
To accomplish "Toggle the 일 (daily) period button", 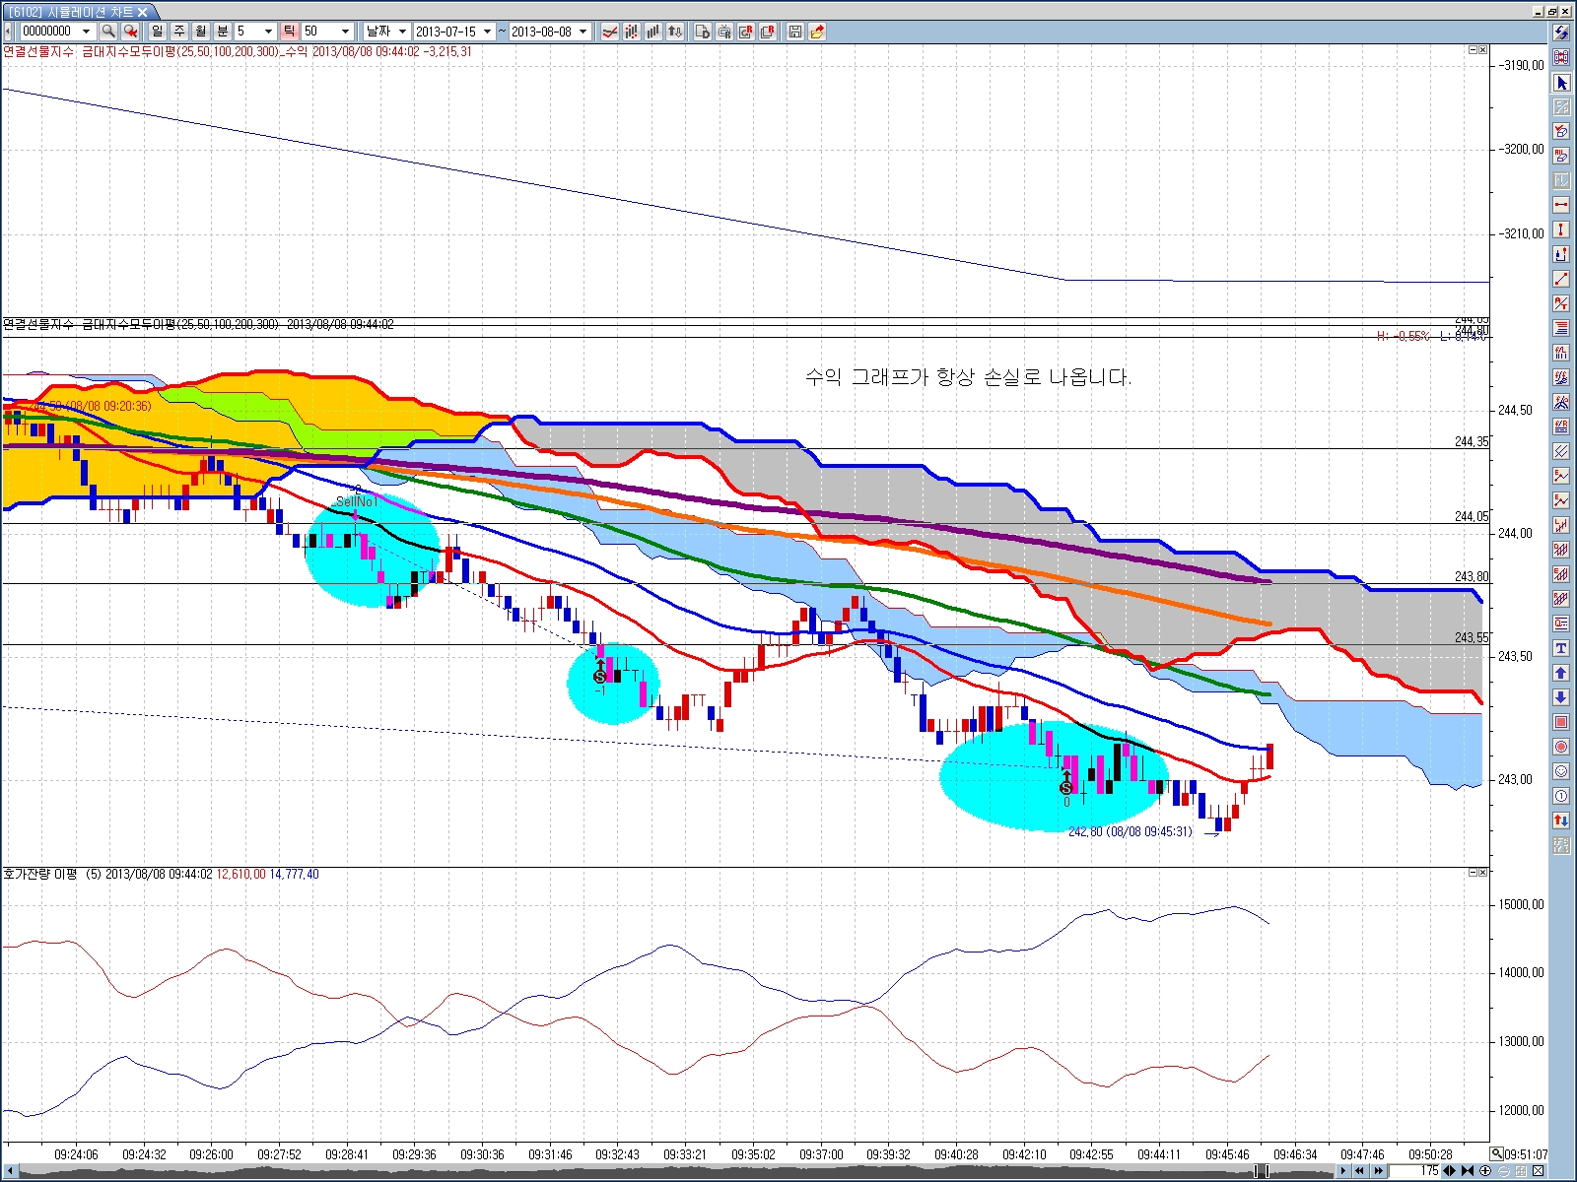I will tap(158, 32).
